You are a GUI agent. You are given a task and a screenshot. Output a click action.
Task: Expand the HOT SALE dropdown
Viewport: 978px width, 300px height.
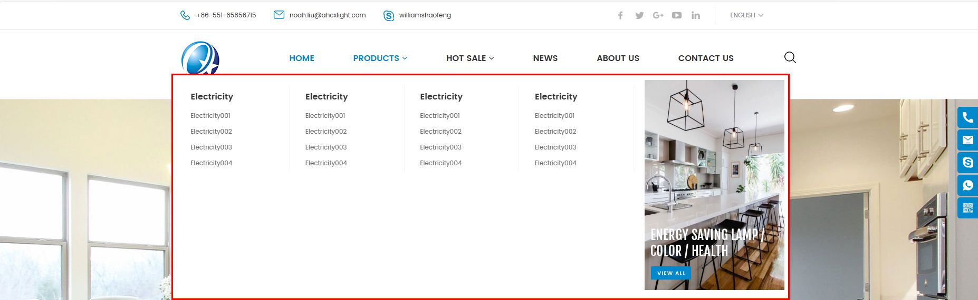[469, 58]
